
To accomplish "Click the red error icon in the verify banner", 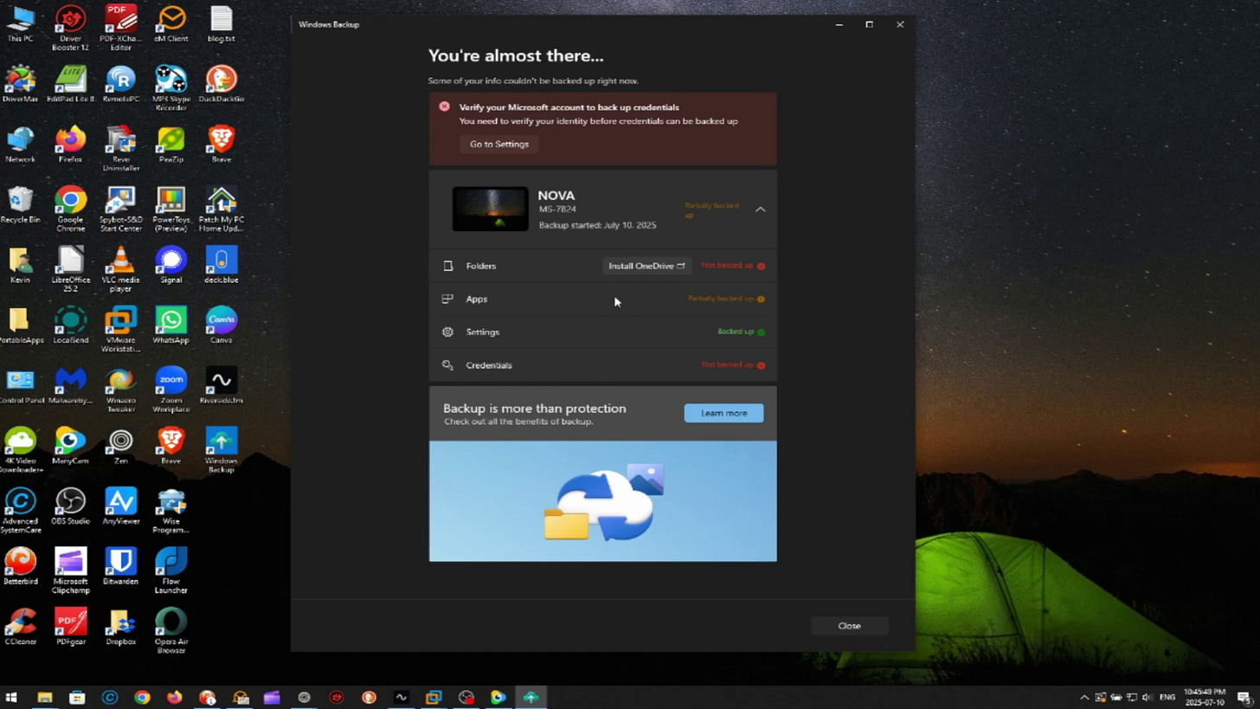I will [x=444, y=106].
